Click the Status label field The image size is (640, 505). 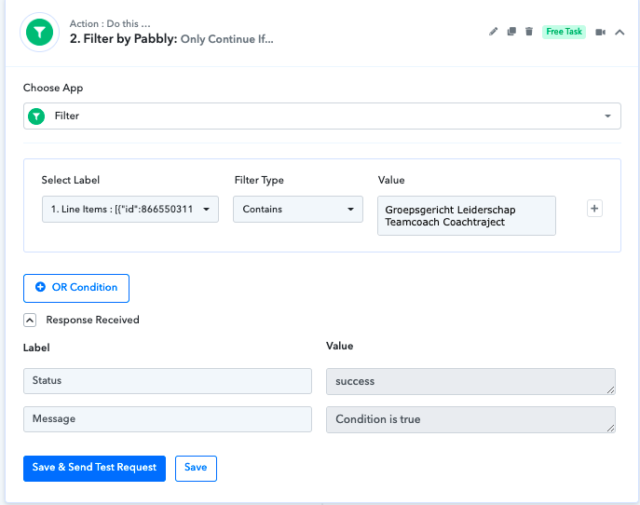[x=168, y=381]
